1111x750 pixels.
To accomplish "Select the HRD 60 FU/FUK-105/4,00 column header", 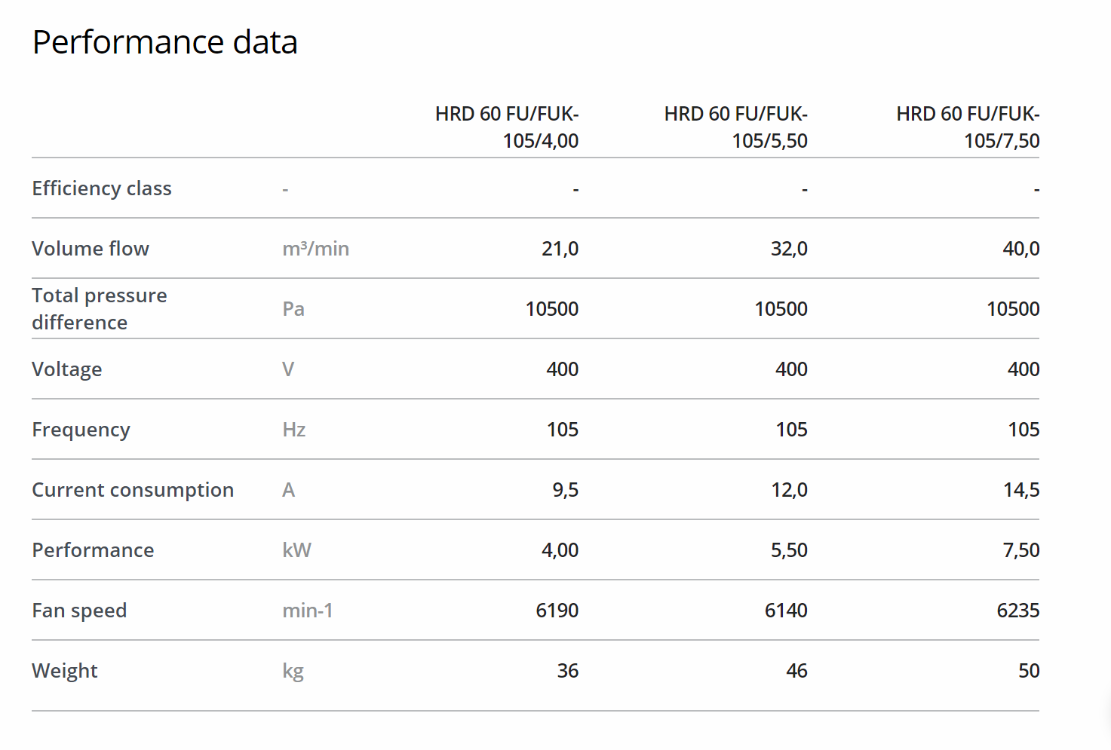I will click(x=507, y=127).
